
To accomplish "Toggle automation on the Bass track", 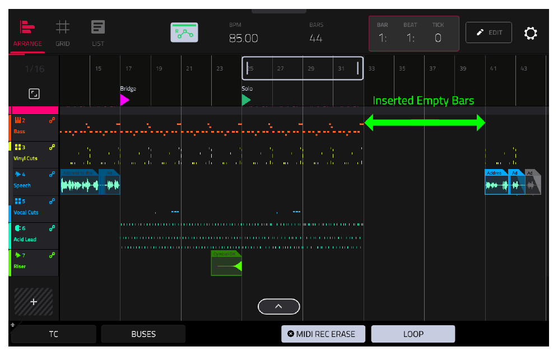I will (x=52, y=120).
